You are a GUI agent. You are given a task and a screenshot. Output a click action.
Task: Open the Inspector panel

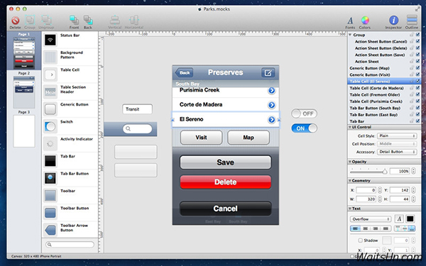tap(393, 21)
